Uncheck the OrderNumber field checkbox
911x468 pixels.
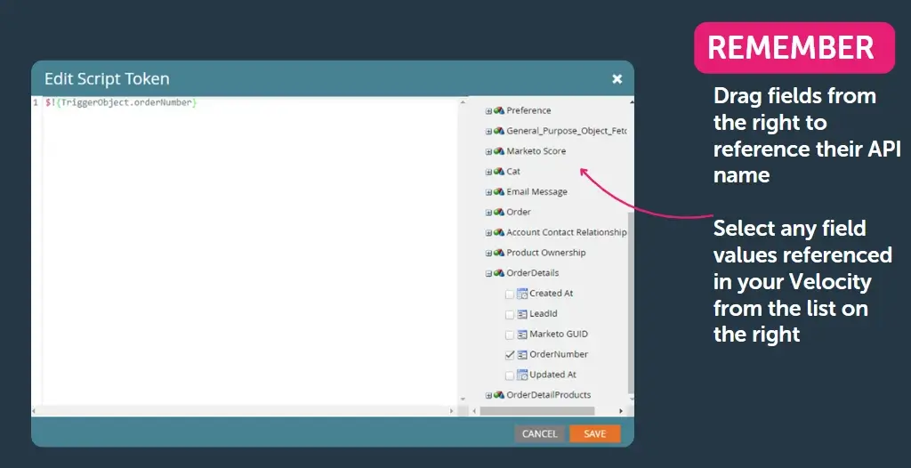pyautogui.click(x=510, y=355)
